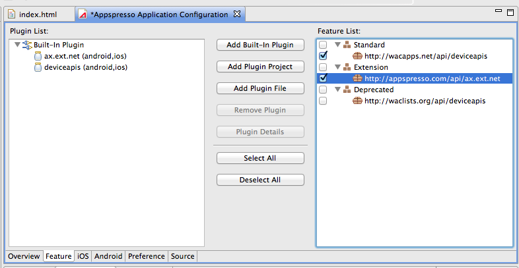Image resolution: width=519 pixels, height=268 pixels.
Task: Open the Feature page tab
Action: [59, 256]
